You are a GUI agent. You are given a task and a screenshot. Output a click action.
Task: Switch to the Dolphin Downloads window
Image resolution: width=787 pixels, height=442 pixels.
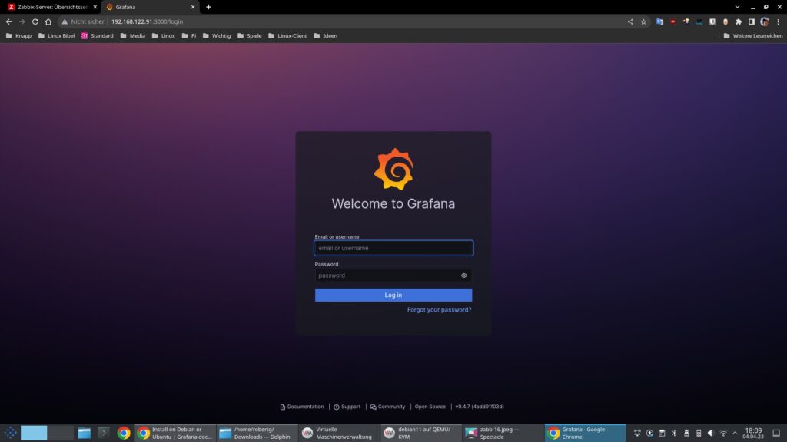tap(257, 433)
